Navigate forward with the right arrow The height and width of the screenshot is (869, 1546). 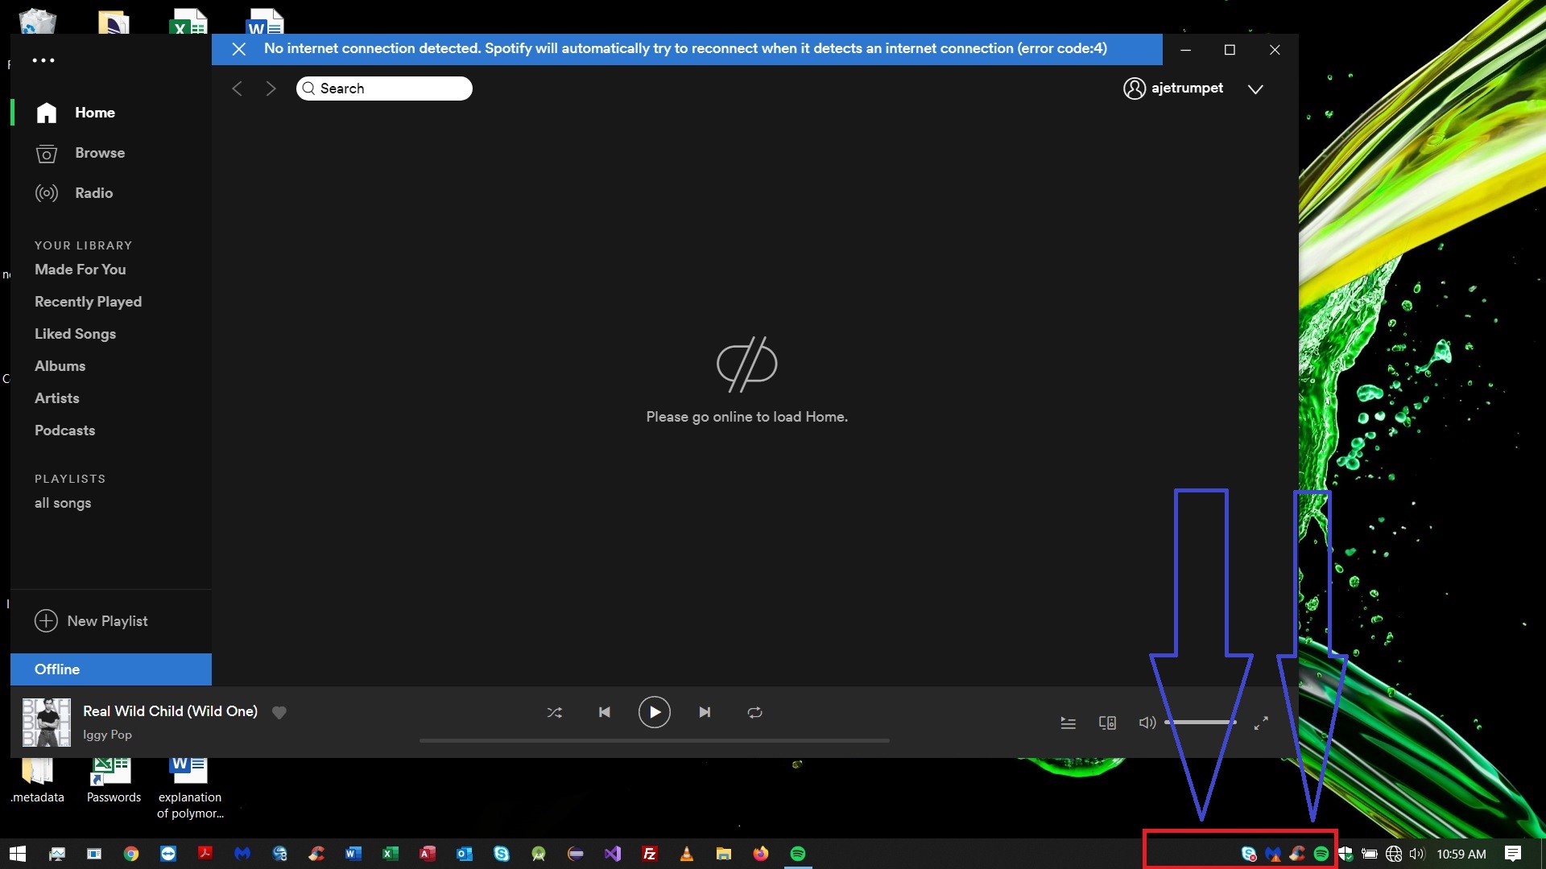pyautogui.click(x=271, y=89)
